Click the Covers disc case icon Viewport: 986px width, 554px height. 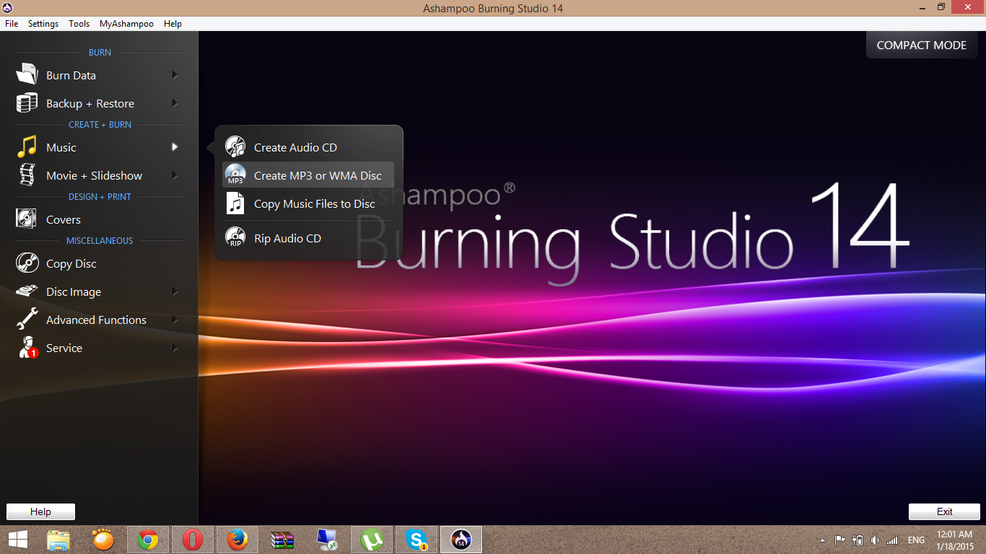pos(27,219)
